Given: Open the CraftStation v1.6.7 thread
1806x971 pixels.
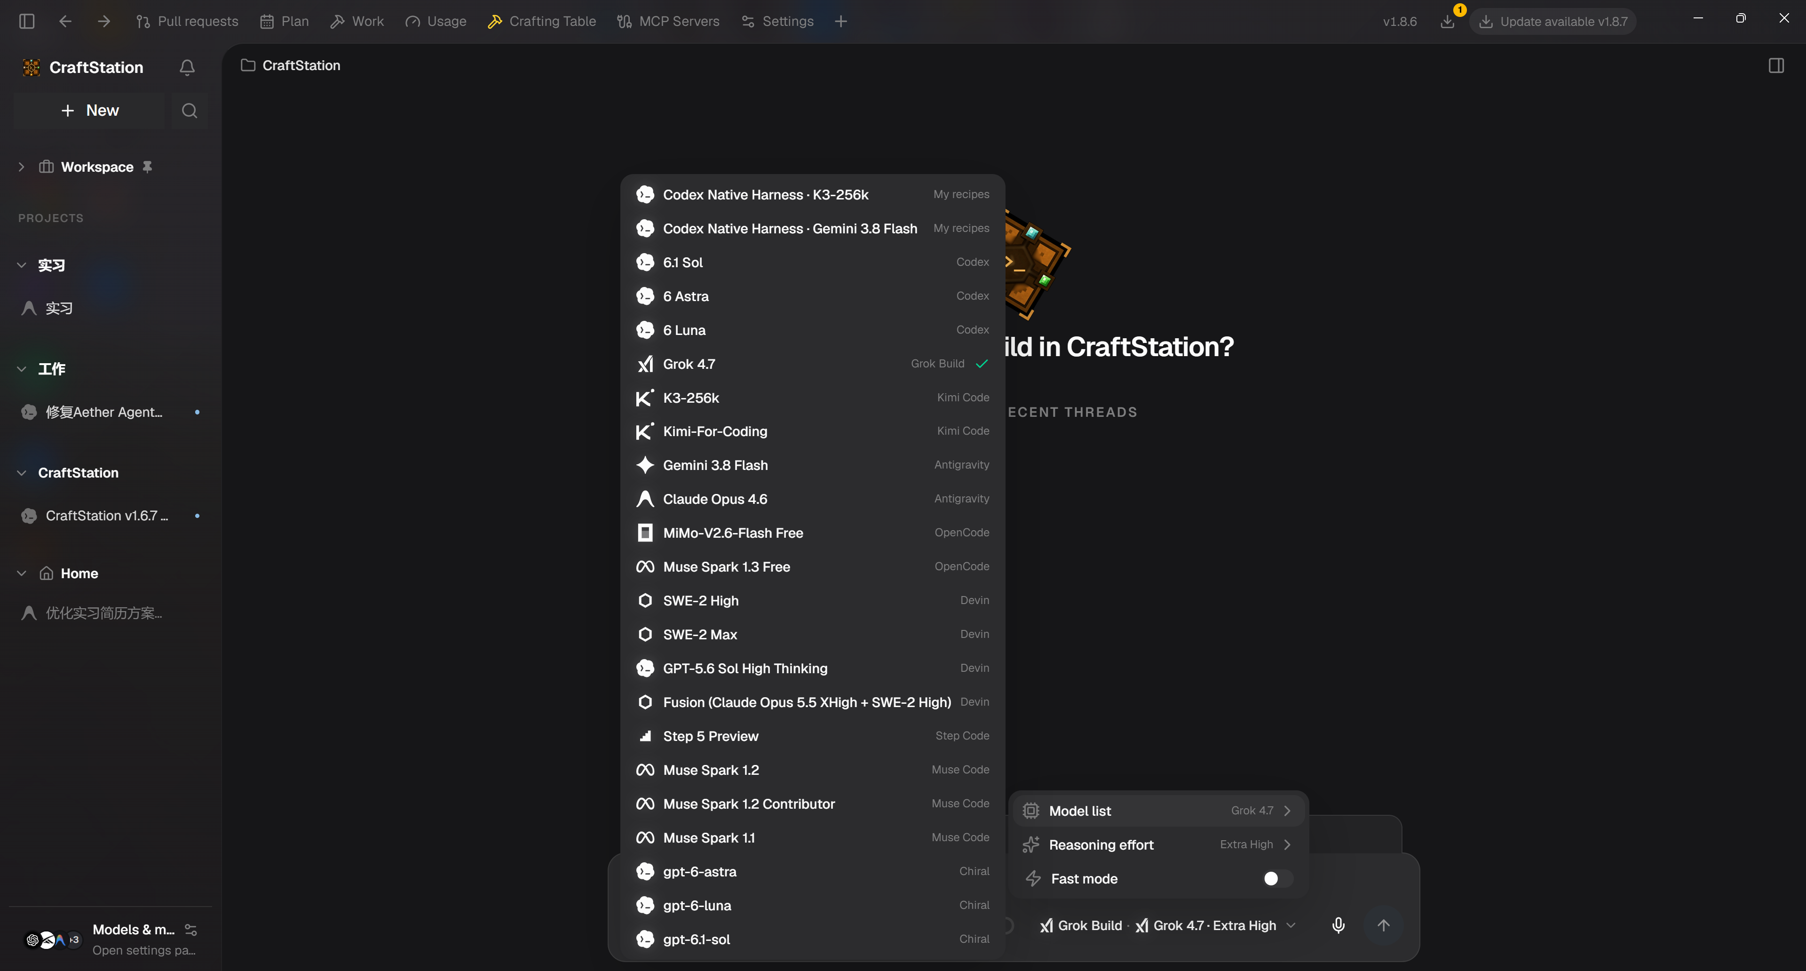Looking at the screenshot, I should pos(111,515).
